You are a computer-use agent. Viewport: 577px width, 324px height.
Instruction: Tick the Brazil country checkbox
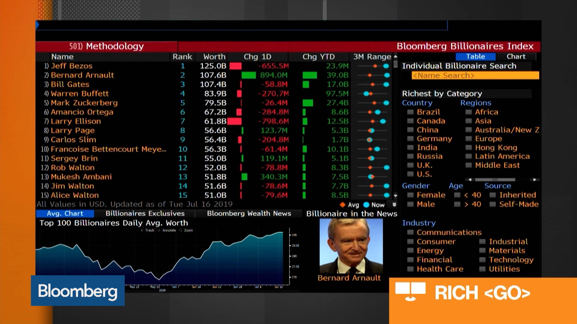(410, 112)
